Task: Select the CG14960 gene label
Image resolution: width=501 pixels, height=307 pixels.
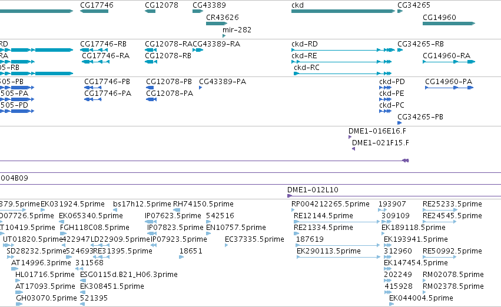Action: (x=439, y=17)
